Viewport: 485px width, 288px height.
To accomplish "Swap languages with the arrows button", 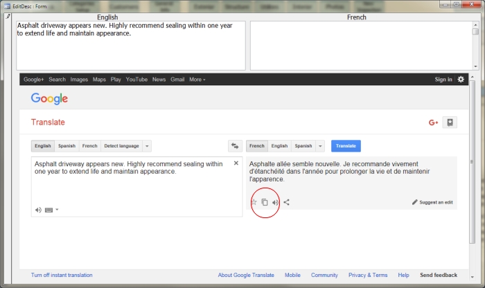I will [x=235, y=146].
